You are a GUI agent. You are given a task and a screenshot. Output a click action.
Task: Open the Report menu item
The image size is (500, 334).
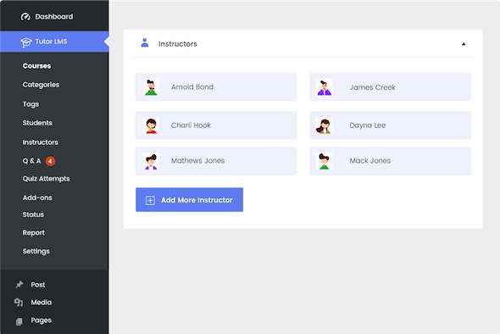pos(34,233)
